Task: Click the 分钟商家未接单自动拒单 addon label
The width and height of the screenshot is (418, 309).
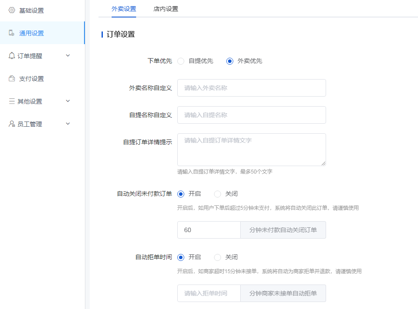Action: coord(283,293)
